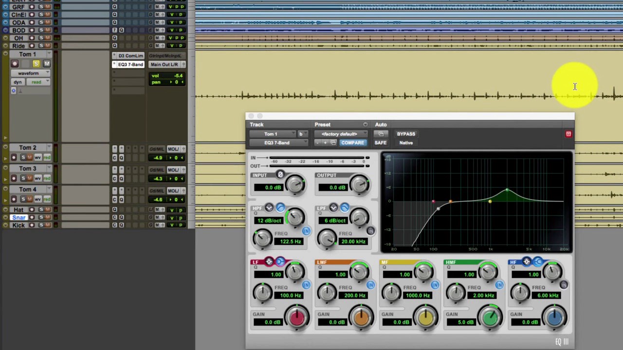
Task: Mute the Tom 1 track
Action: 47,64
